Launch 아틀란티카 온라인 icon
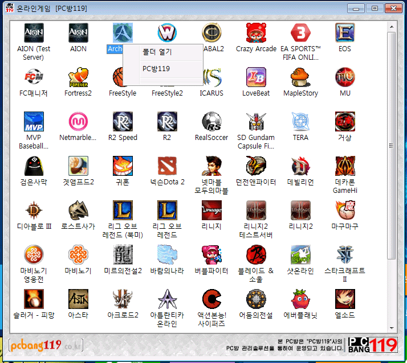Viewport: 407px width, 363px height. (x=167, y=299)
